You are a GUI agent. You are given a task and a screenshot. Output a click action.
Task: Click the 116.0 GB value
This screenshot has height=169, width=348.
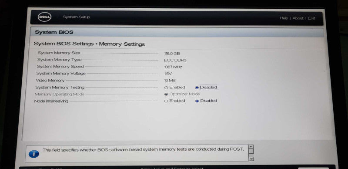(x=172, y=54)
